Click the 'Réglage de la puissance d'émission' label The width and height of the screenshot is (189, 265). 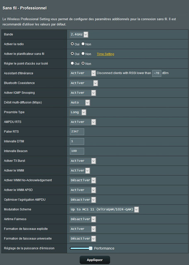click(x=29, y=248)
